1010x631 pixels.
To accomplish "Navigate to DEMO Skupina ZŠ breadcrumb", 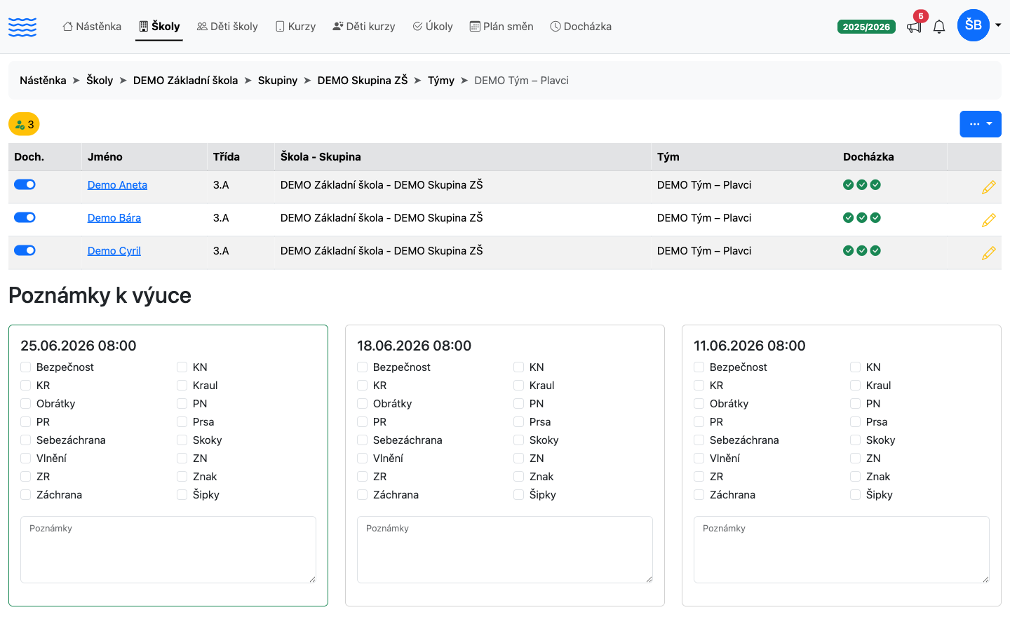I will coord(363,81).
